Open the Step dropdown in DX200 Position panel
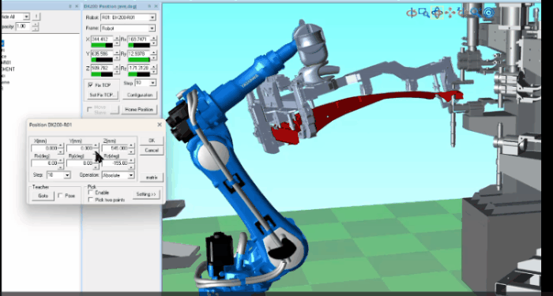This screenshot has width=553, height=296. point(152,83)
